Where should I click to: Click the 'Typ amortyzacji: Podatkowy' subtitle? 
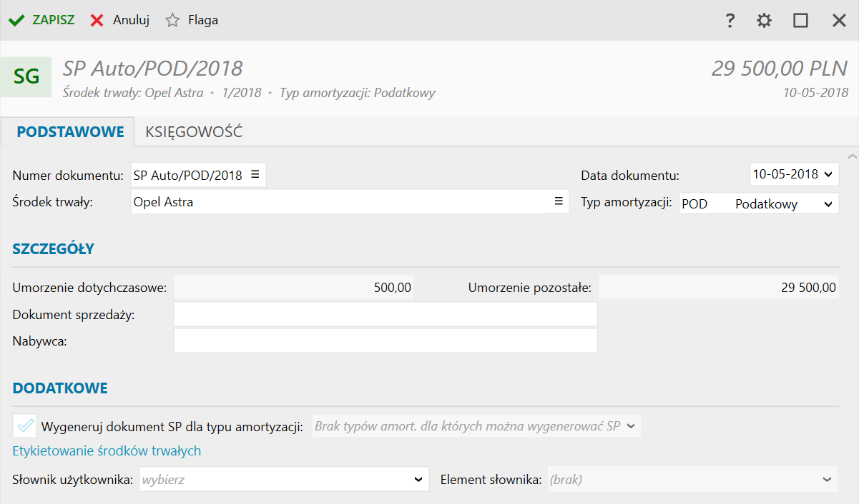coord(357,93)
